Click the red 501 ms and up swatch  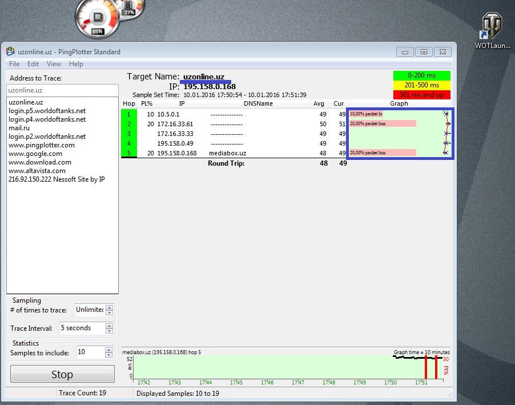coord(422,95)
